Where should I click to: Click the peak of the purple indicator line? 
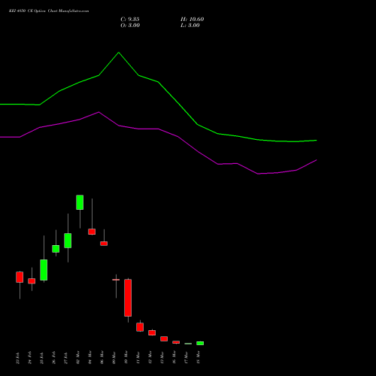[x=99, y=112]
